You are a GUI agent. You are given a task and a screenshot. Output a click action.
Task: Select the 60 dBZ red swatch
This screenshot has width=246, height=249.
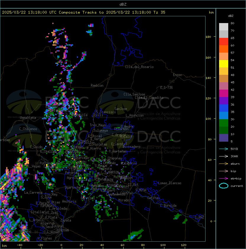(224, 42)
